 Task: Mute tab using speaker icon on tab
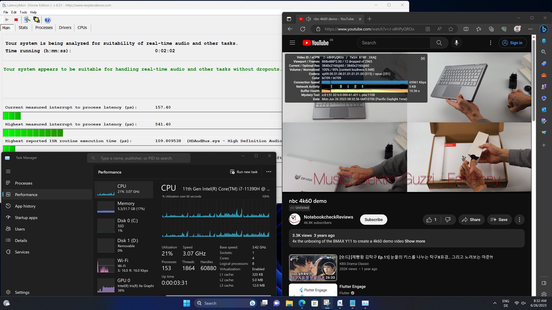pyautogui.click(x=308, y=19)
